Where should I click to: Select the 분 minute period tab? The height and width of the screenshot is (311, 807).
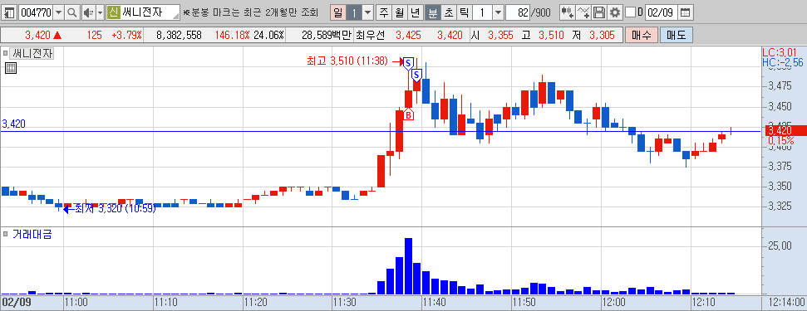[433, 12]
